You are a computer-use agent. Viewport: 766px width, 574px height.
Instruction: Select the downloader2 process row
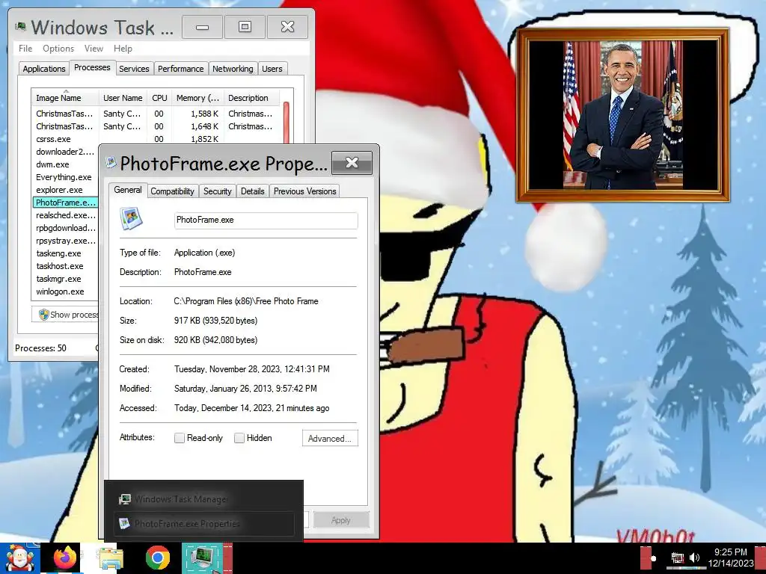click(x=66, y=152)
